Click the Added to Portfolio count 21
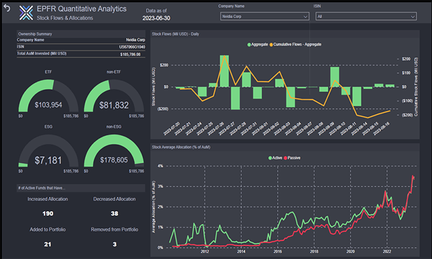The image size is (432, 259). tap(48, 244)
